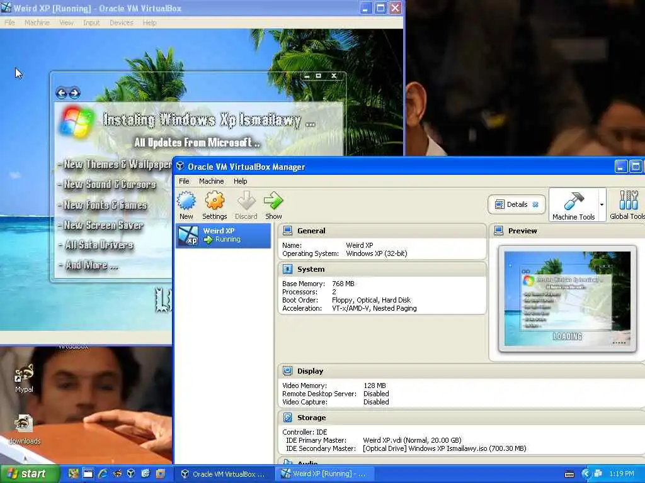
Task: Click the taskbar clock showing 1:19 PM
Action: 622,474
